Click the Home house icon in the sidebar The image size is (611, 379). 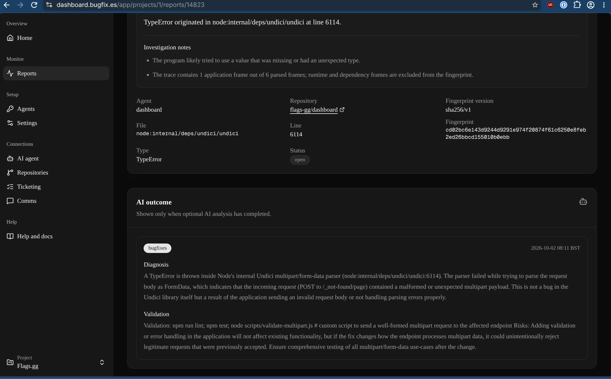click(x=10, y=38)
